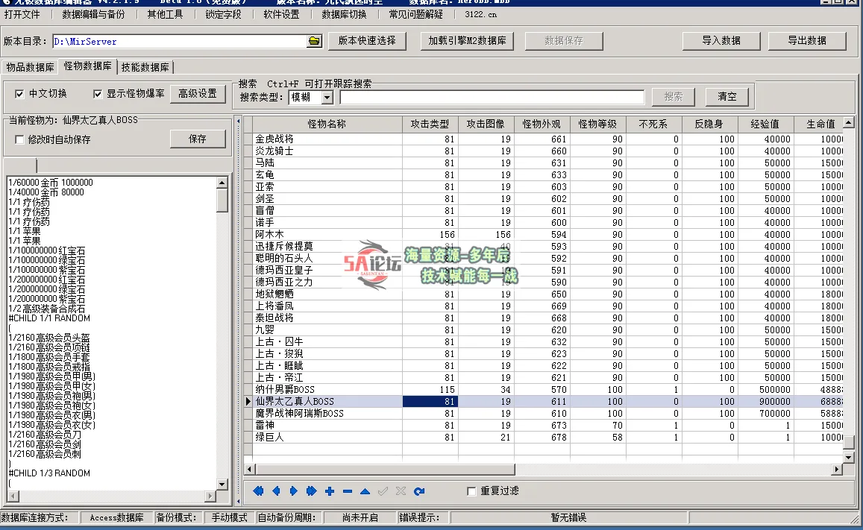
Task: Jump to last record navigator icon
Action: click(x=312, y=491)
